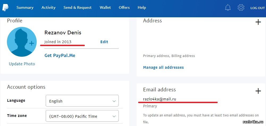Image resolution: width=266 pixels, height=126 pixels.
Task: Click the plus icon to add an email address
Action: tap(258, 91)
